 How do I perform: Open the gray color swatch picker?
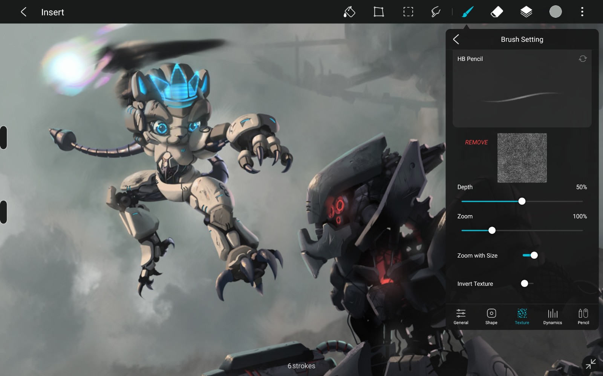coord(556,12)
